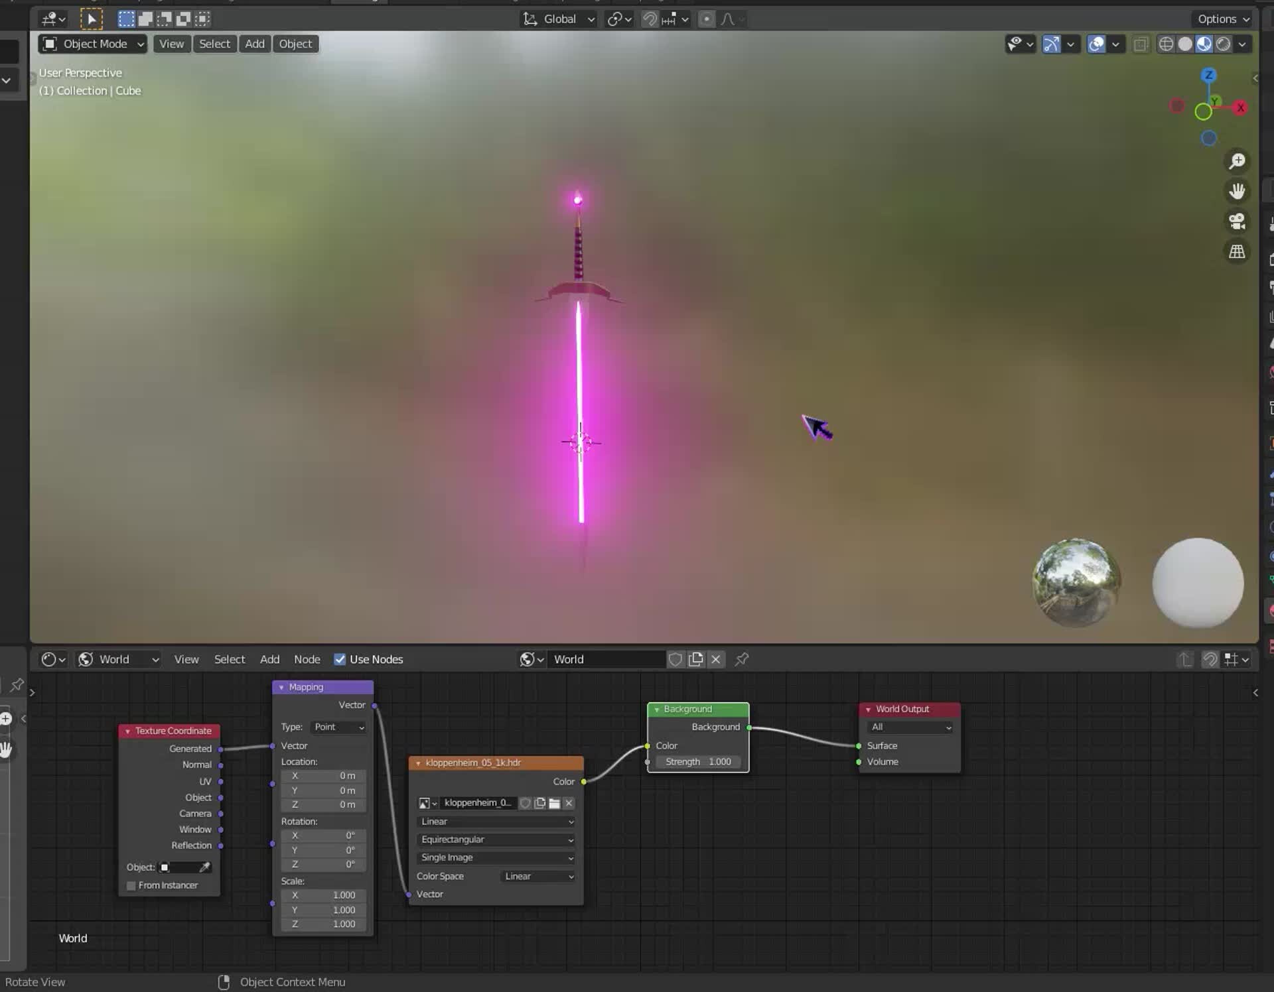Click the fake user shield for World
Screen dimensions: 1274x992
point(675,659)
